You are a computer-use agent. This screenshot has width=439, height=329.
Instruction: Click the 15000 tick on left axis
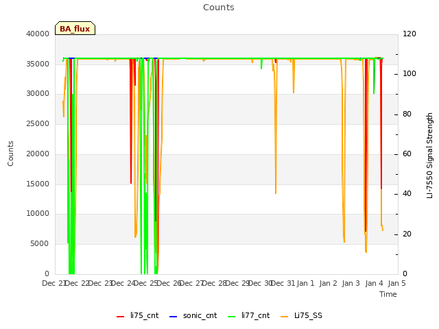coord(38,184)
